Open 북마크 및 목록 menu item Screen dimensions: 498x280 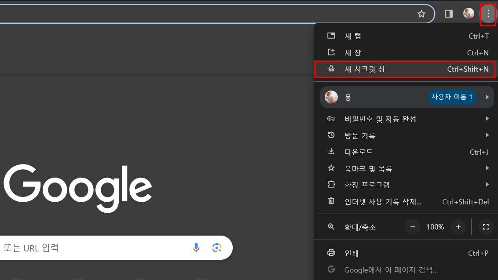(x=406, y=169)
